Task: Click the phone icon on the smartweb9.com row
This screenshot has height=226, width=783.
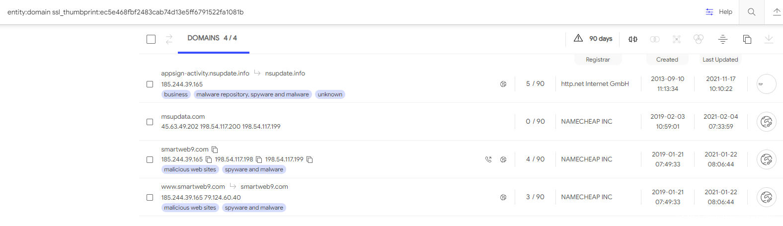Action: coord(488,159)
